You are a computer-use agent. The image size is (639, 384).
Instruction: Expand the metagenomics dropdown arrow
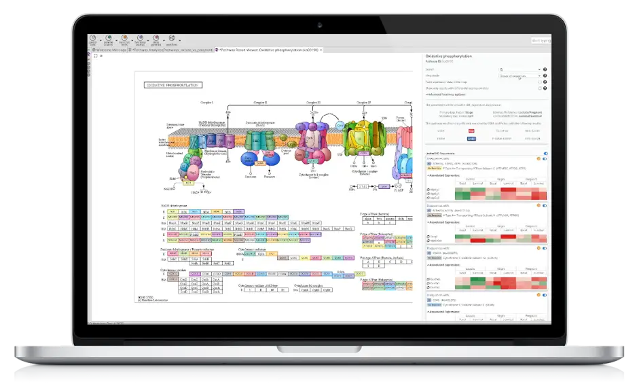pos(164,40)
